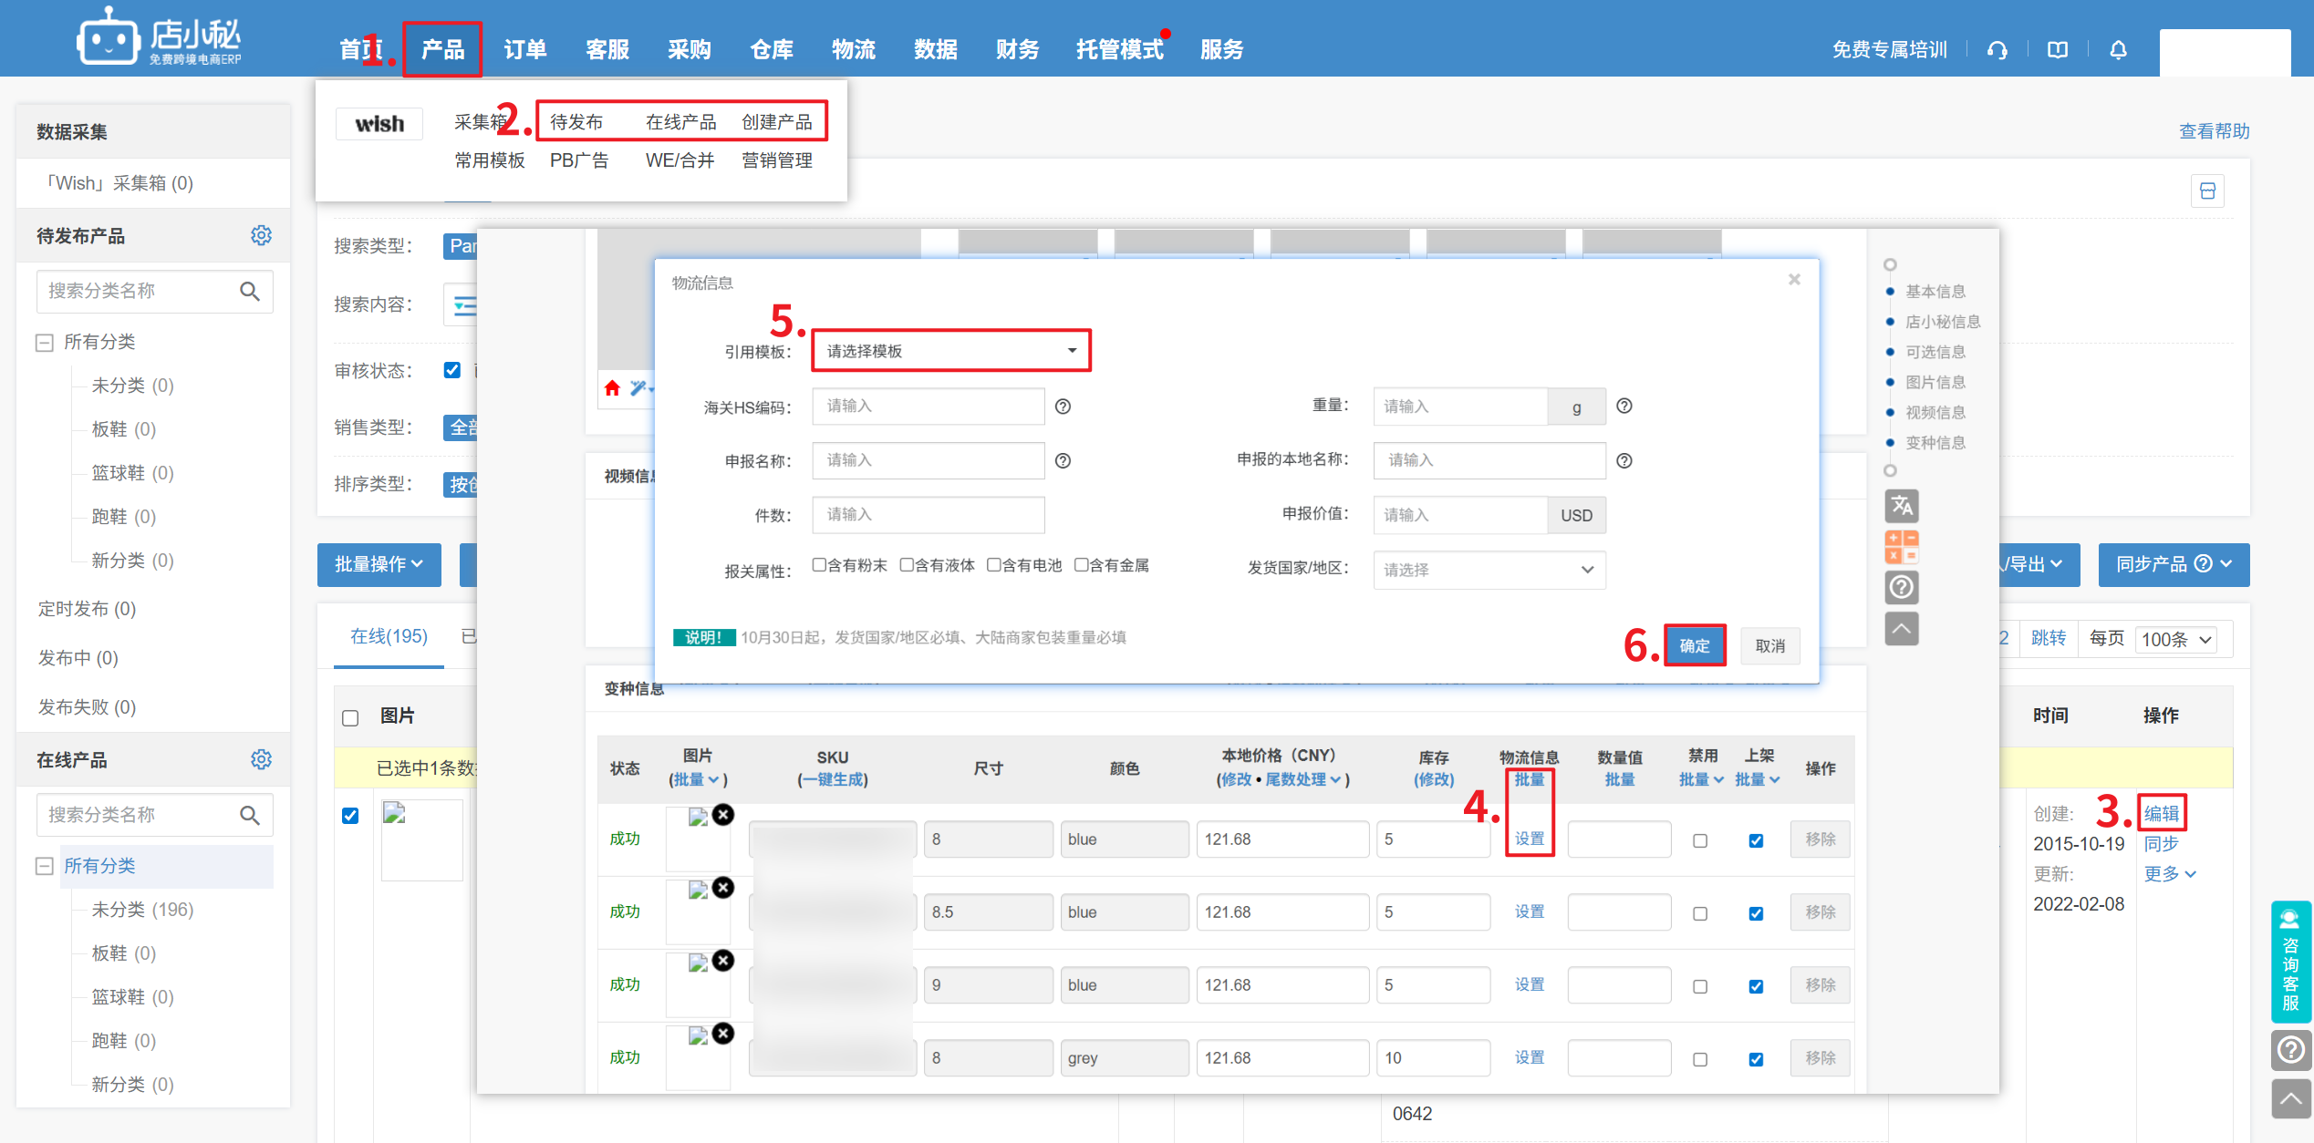The image size is (2314, 1143).
Task: Click the notification bell icon
Action: click(x=2118, y=50)
